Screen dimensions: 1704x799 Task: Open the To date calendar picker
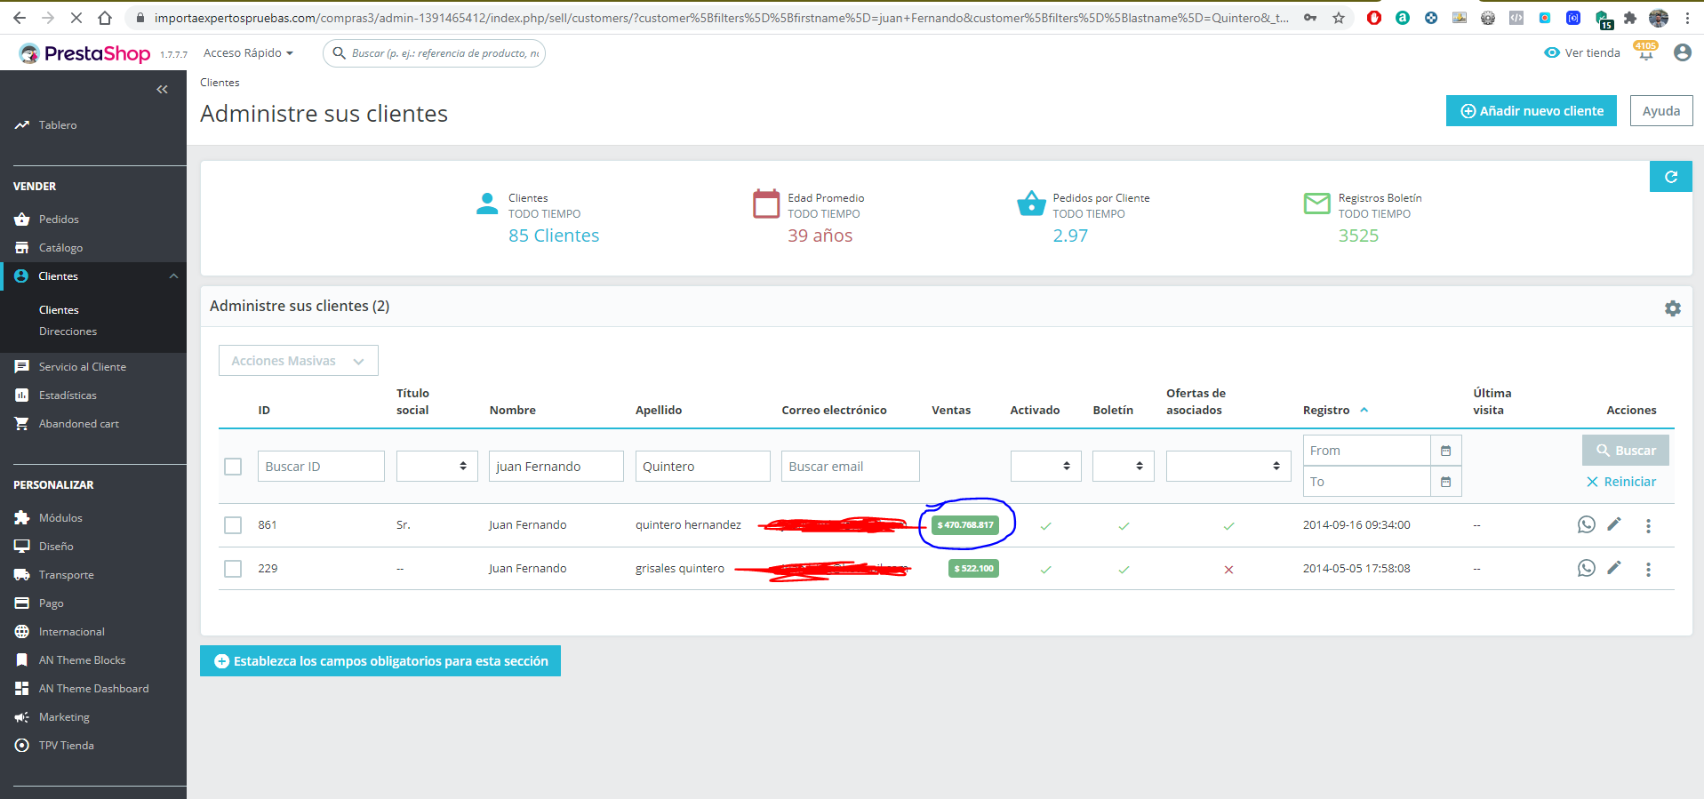coord(1446,482)
